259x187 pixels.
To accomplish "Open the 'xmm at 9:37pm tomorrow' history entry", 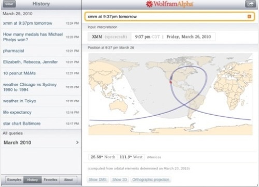I will tap(41, 23).
